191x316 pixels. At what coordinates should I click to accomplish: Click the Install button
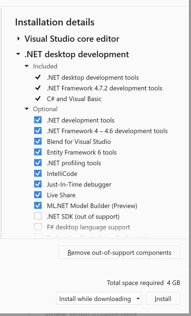(x=163, y=298)
